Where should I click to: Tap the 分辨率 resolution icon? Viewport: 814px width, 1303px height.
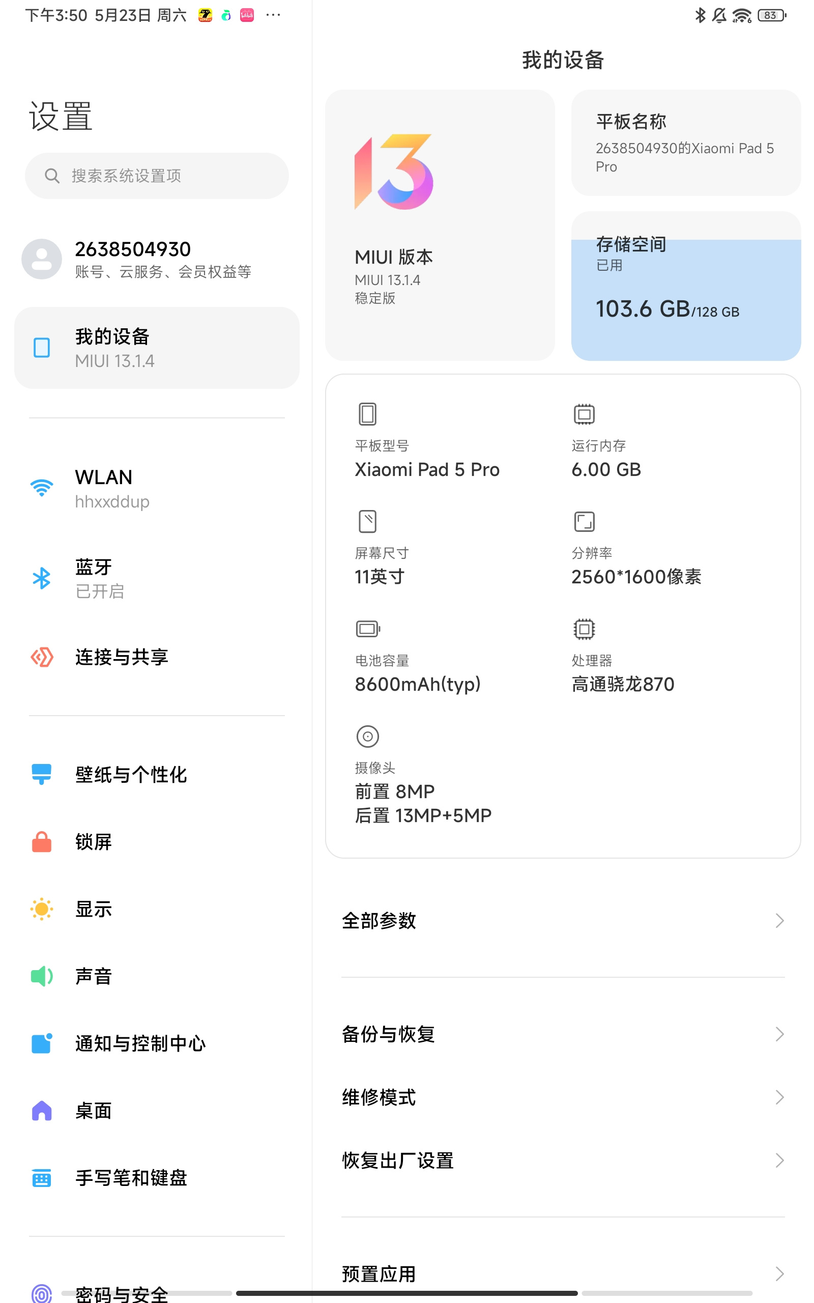tap(584, 521)
